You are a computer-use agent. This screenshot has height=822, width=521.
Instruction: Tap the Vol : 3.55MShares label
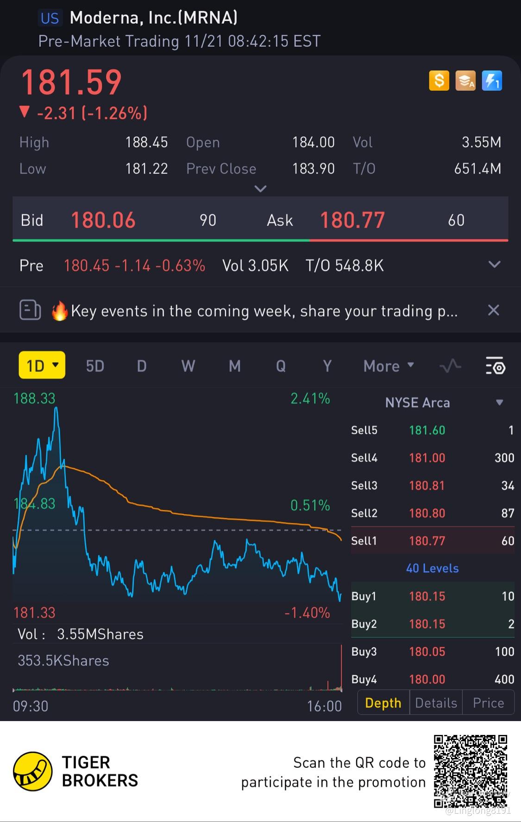coord(81,634)
